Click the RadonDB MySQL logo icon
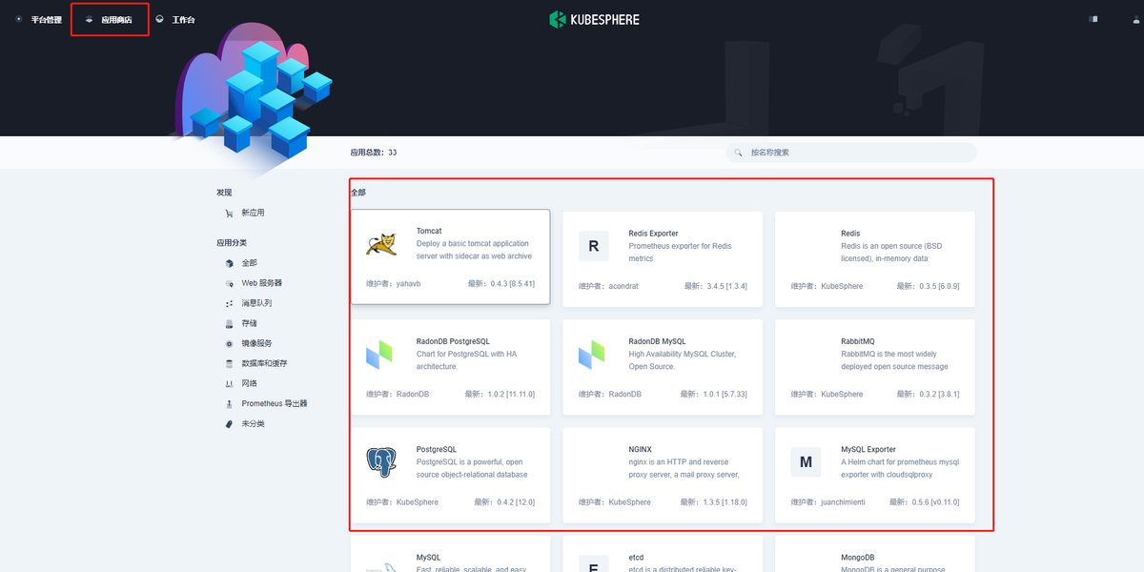Viewport: 1144px width, 572px height. point(592,355)
